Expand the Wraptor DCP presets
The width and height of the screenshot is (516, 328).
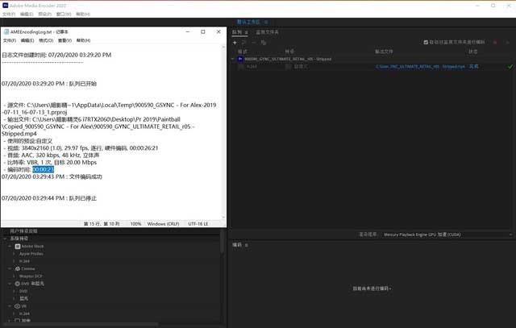tap(14, 276)
